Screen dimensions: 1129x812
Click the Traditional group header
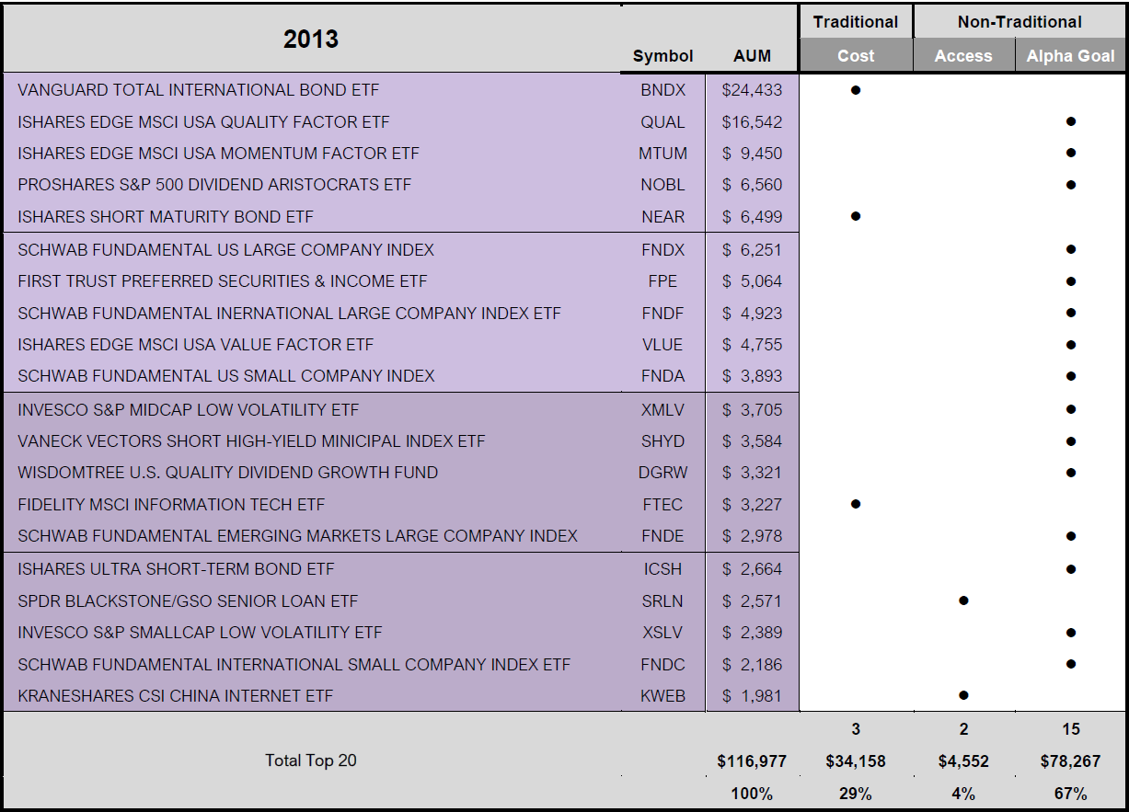856,22
